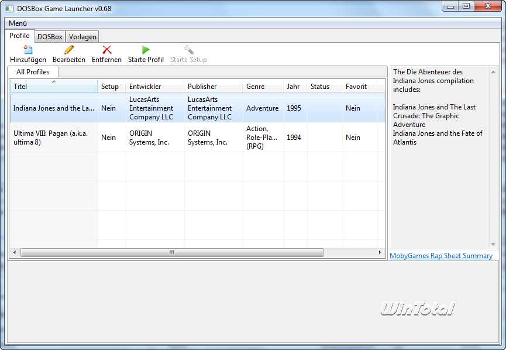Sort by the Favorit column header
506x350 pixels.
click(360, 87)
